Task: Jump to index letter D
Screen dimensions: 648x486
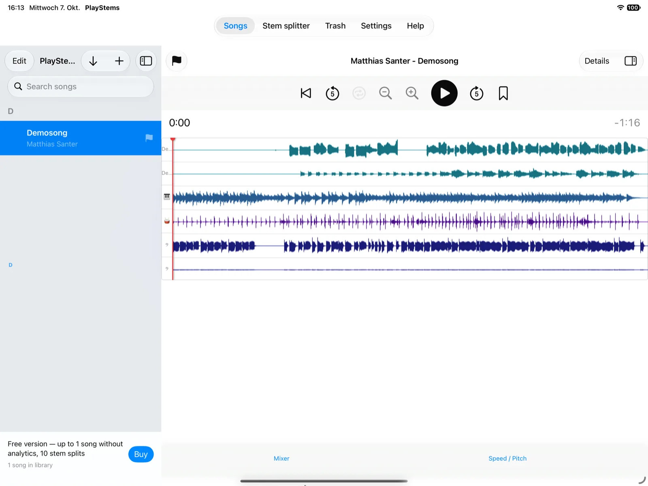Action: click(x=11, y=265)
